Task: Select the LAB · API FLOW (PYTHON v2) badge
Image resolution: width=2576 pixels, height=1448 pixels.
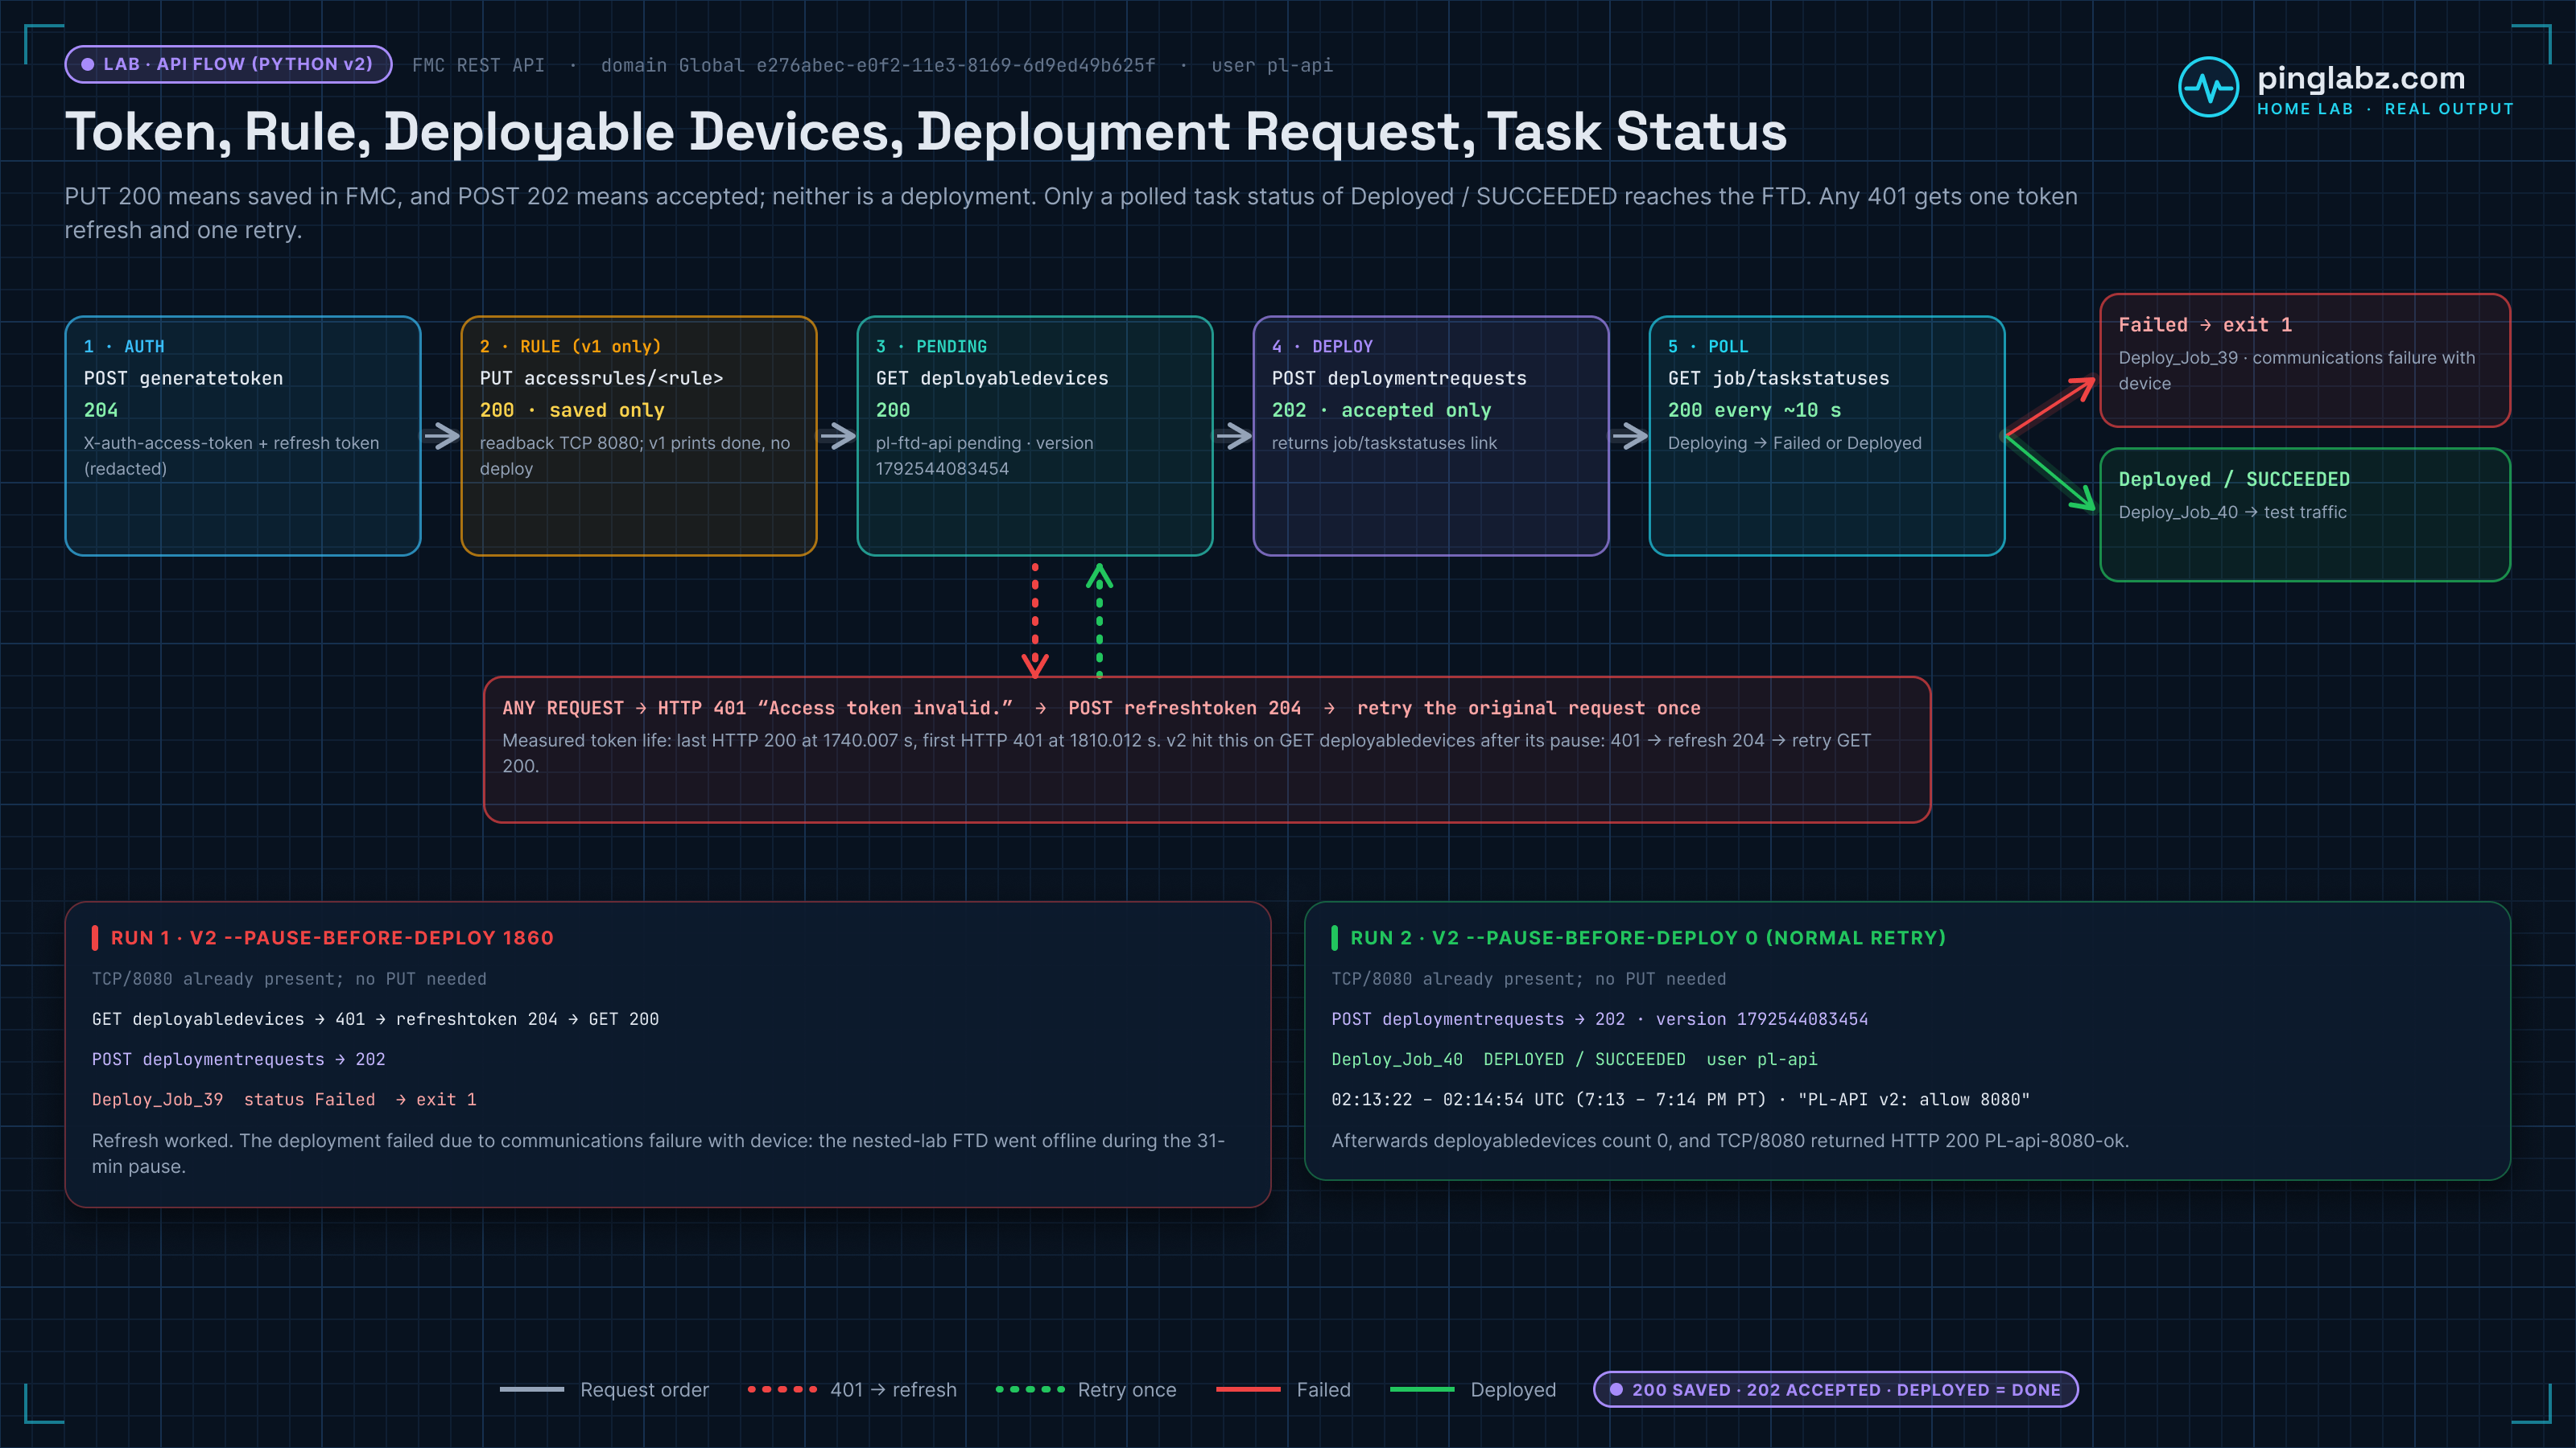Action: tap(228, 64)
